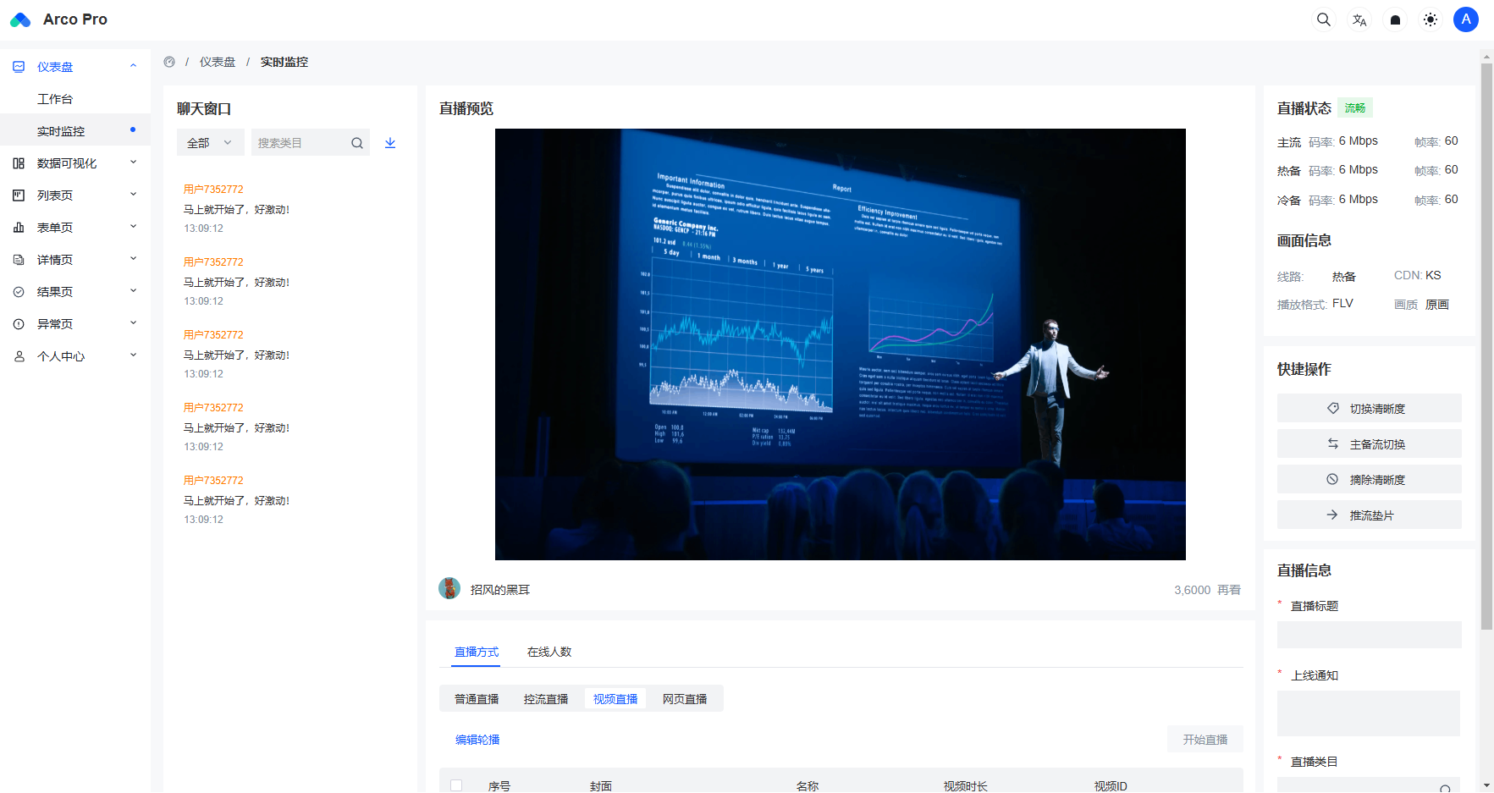
Task: Click the 切换清晰度 button
Action: pyautogui.click(x=1370, y=408)
